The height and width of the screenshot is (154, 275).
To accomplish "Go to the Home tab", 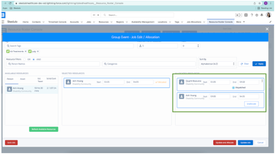I will coord(25,22).
